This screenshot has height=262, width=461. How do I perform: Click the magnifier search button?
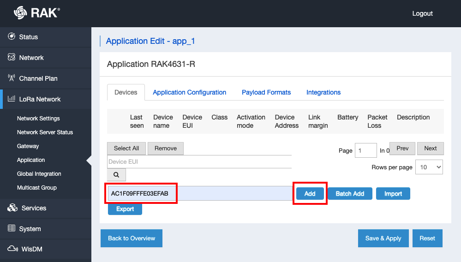point(116,175)
